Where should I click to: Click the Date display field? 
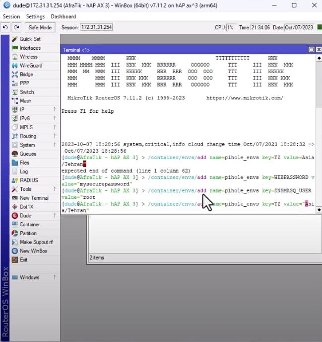[299, 27]
